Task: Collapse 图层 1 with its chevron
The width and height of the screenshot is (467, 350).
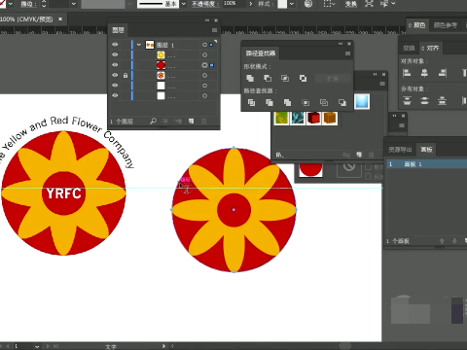Action: [x=139, y=45]
